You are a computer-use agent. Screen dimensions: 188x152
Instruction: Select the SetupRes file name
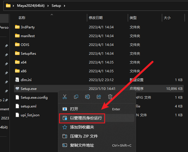tap(28, 54)
